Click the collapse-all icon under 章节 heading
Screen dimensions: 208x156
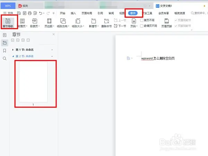pos(18,40)
